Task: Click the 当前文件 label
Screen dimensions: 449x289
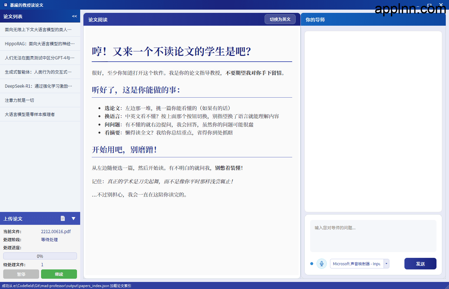Action: tap(12, 231)
